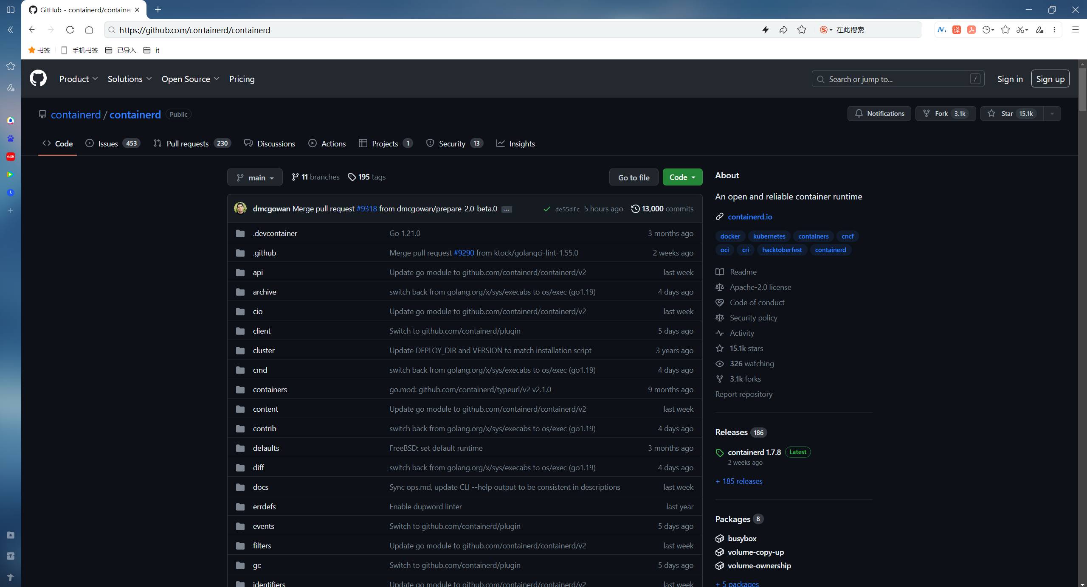Close the GitHub containerd tab
The image size is (1087, 587).
click(137, 9)
